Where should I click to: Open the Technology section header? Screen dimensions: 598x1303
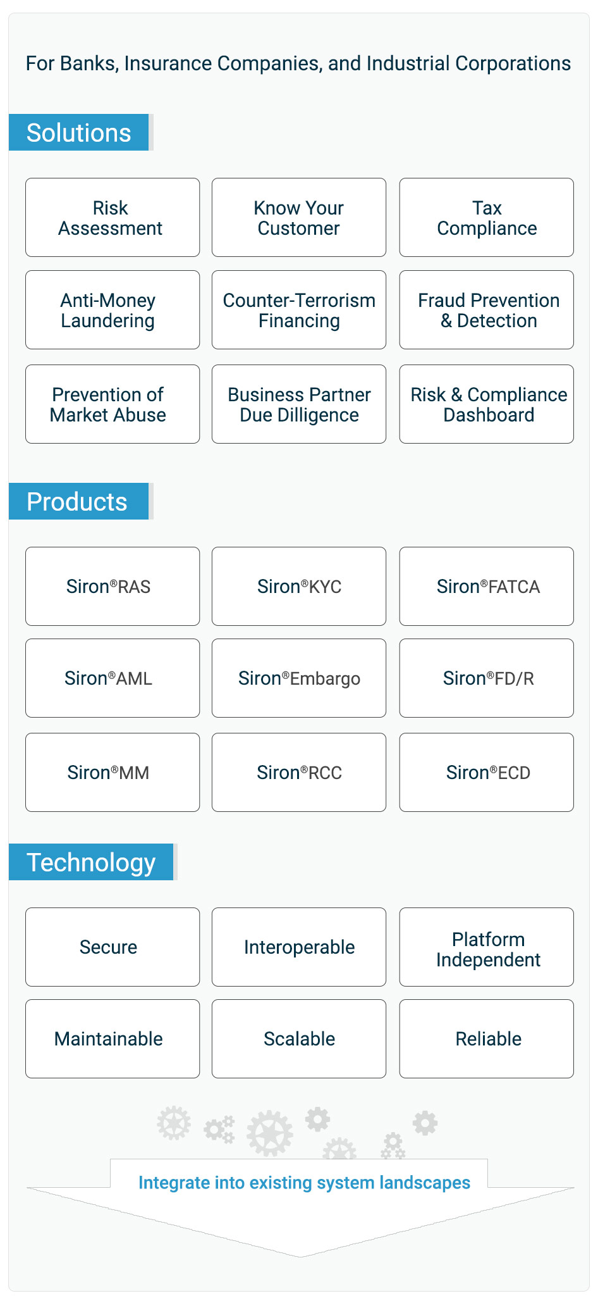tap(91, 862)
